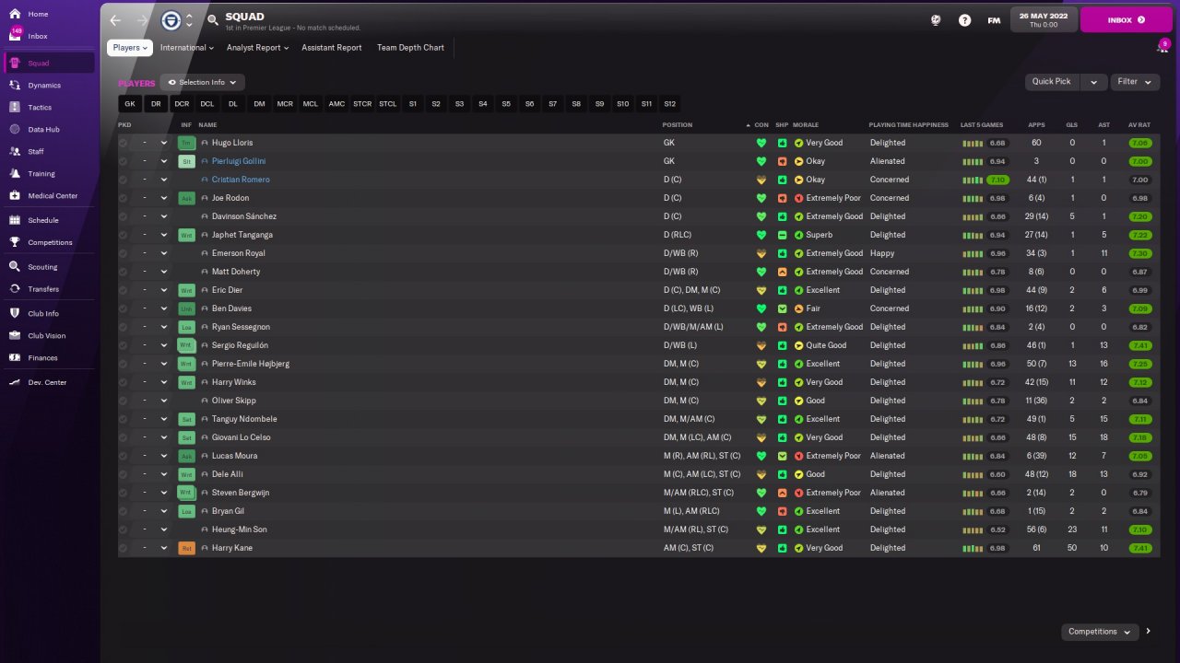Toggle the pick circle for Heung-Min Son

coord(124,529)
